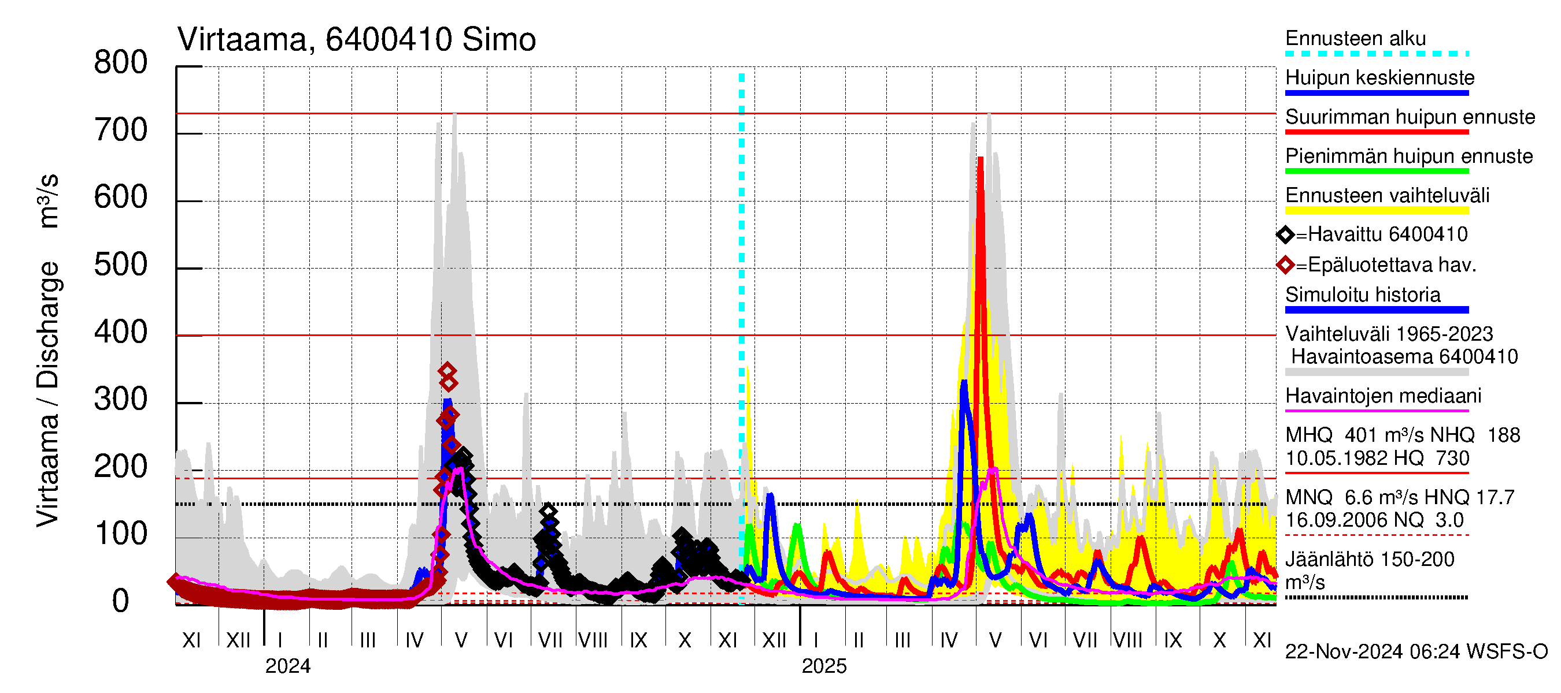Click the red forecast peak in May 2025
The width and height of the screenshot is (1561, 693).
point(981,159)
